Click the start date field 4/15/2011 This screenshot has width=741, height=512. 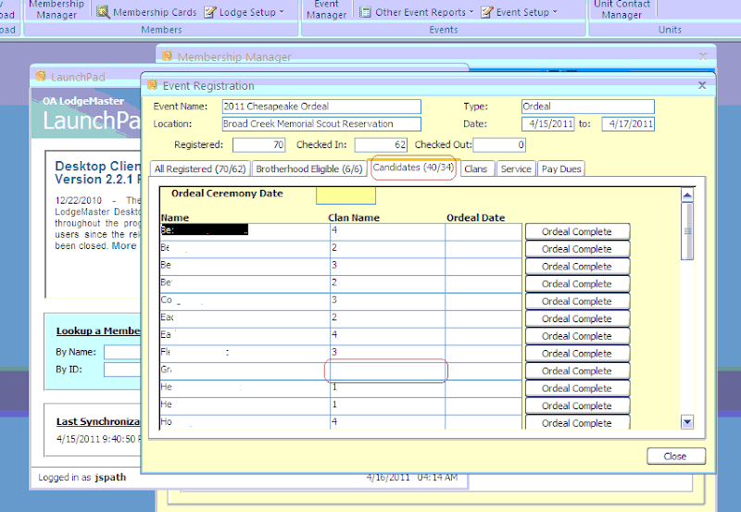pos(548,124)
